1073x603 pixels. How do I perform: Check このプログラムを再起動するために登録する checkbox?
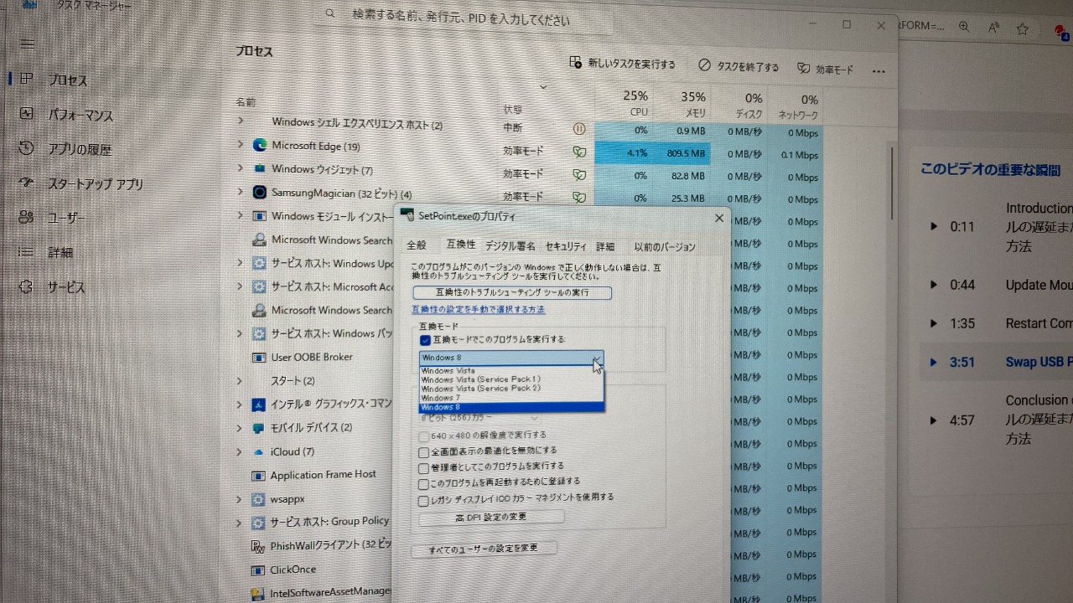point(423,484)
